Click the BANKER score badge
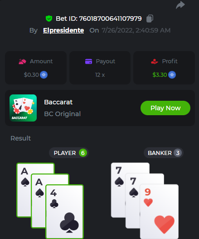 click(178, 153)
